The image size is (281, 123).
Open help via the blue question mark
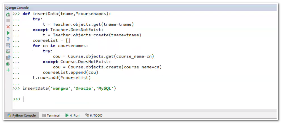coord(8,39)
